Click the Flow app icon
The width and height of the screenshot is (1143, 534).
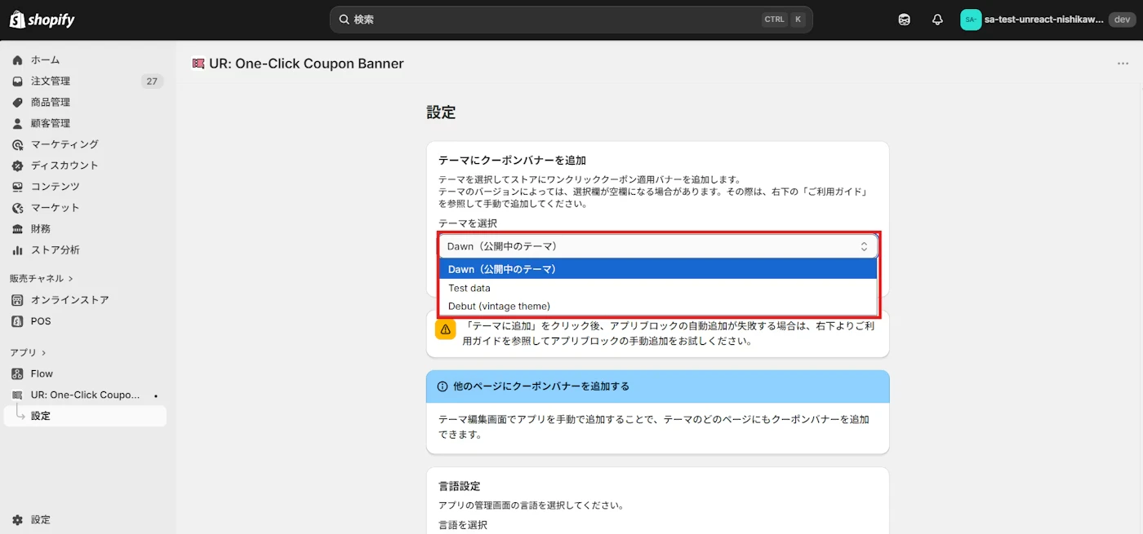pyautogui.click(x=17, y=374)
